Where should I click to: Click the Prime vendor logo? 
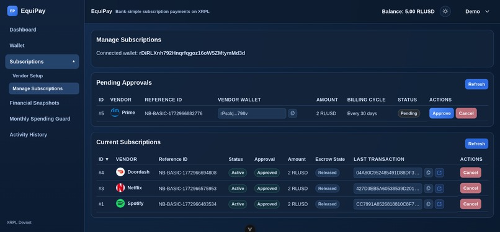point(115,113)
